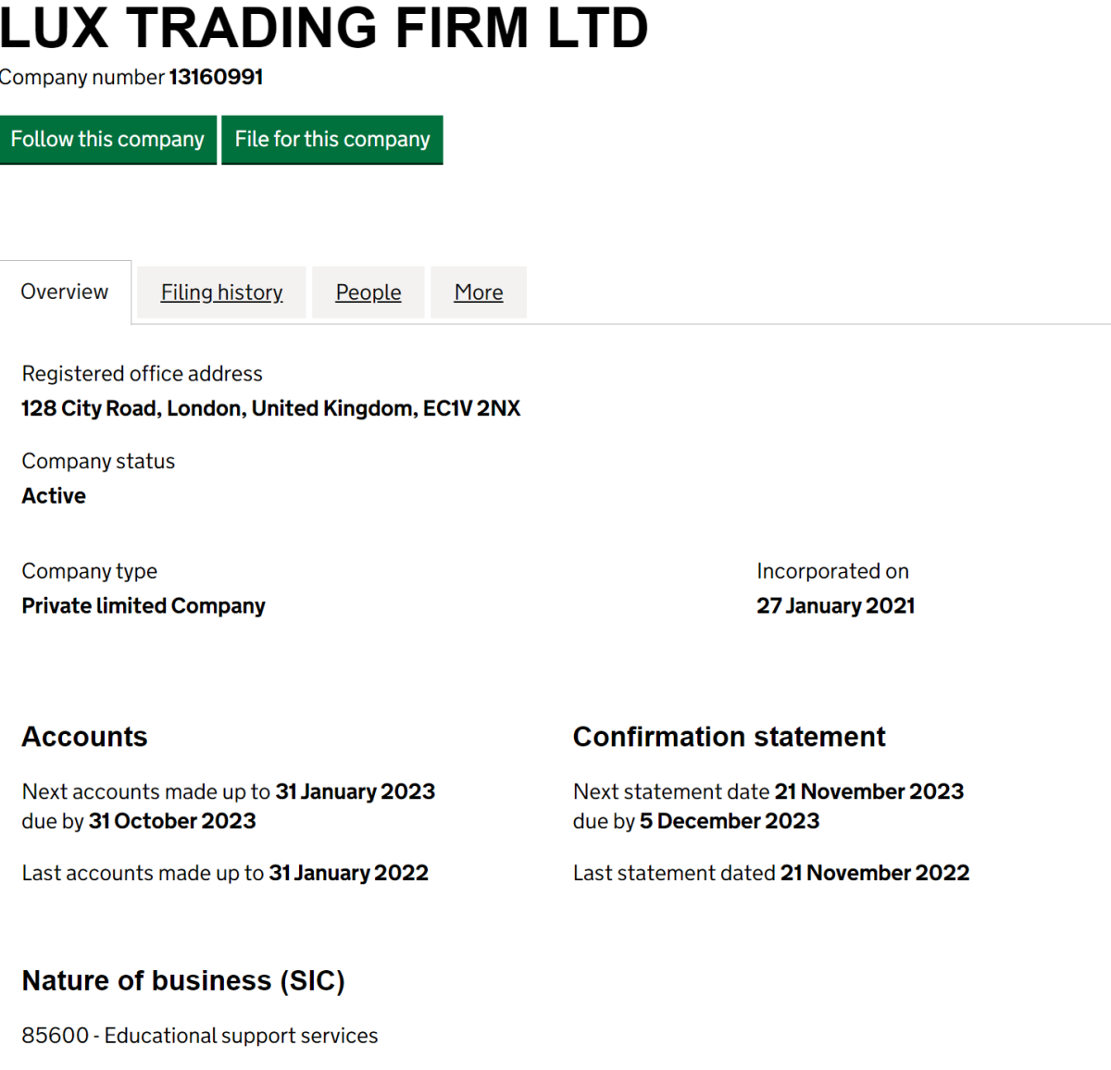Click the Nature of business SIC heading
This screenshot has height=1070, width=1111.
click(x=182, y=980)
